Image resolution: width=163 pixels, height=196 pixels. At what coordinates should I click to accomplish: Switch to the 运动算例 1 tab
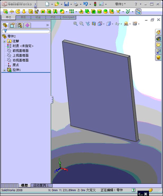41,185
